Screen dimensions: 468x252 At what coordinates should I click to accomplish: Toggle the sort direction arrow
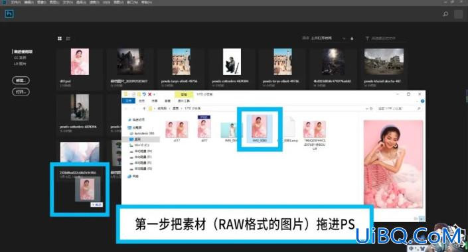pos(352,38)
